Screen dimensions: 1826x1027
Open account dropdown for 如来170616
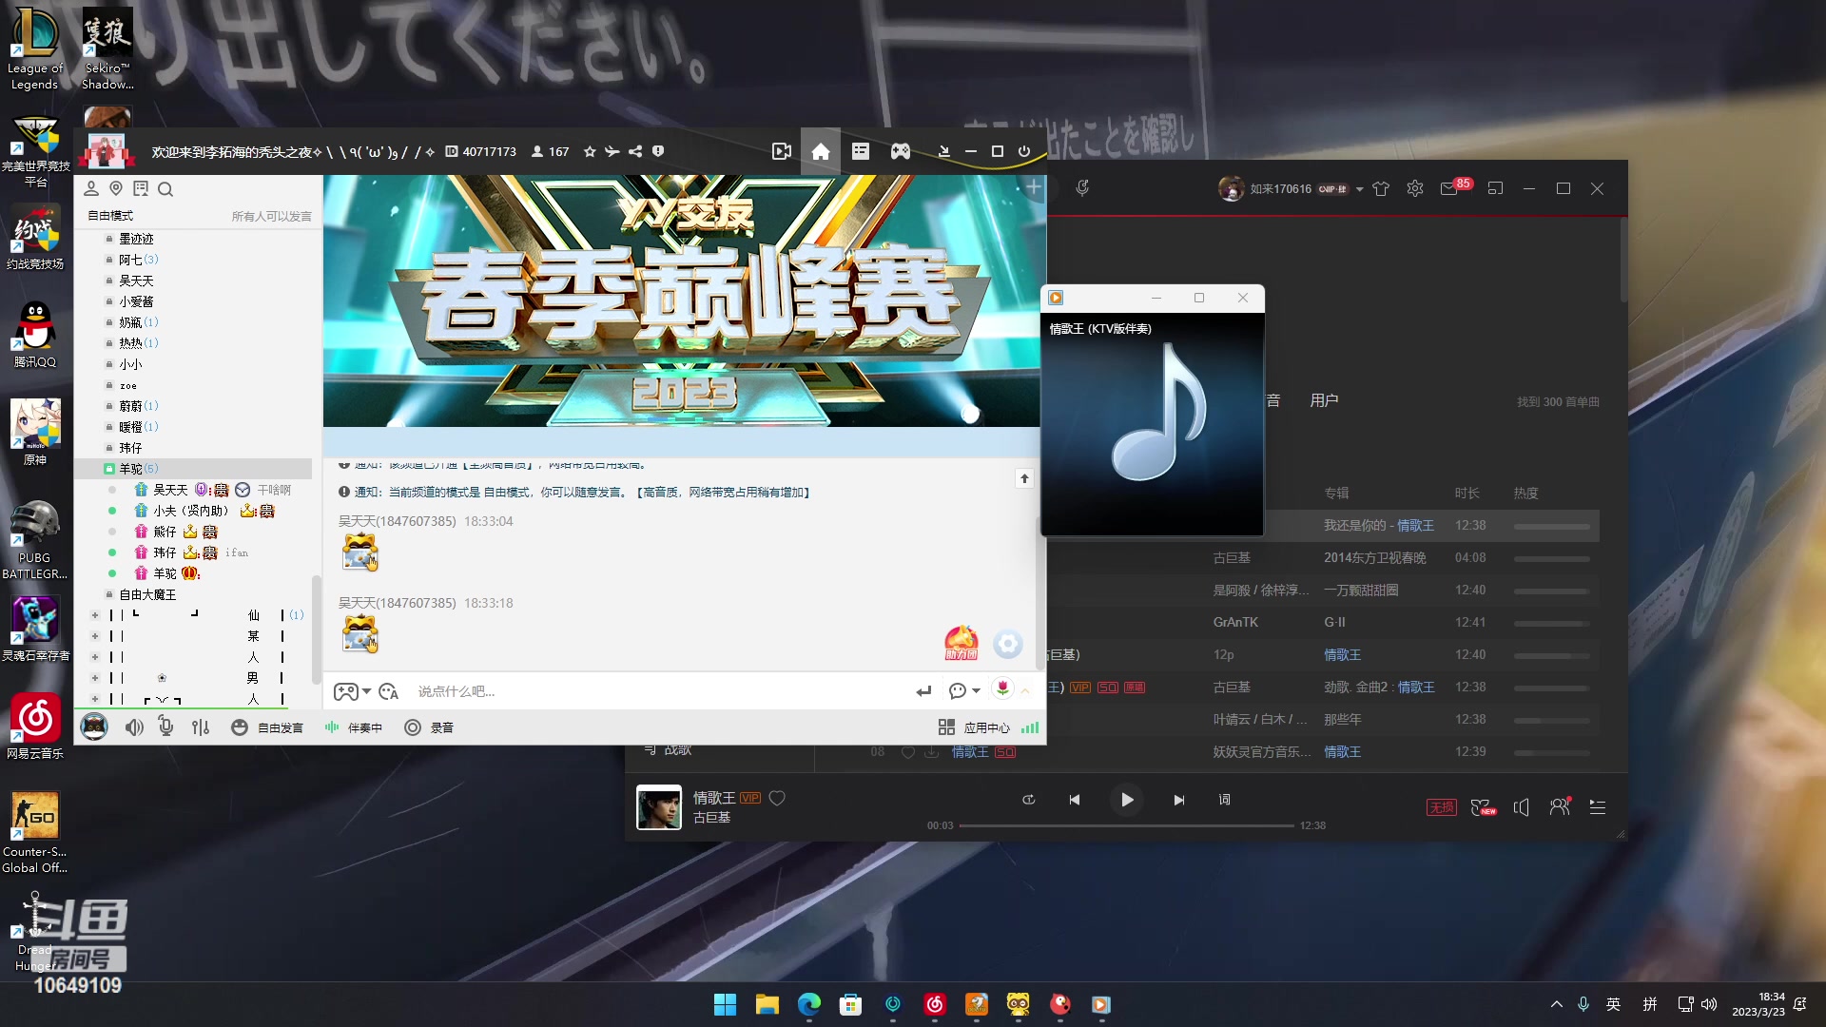click(1360, 188)
